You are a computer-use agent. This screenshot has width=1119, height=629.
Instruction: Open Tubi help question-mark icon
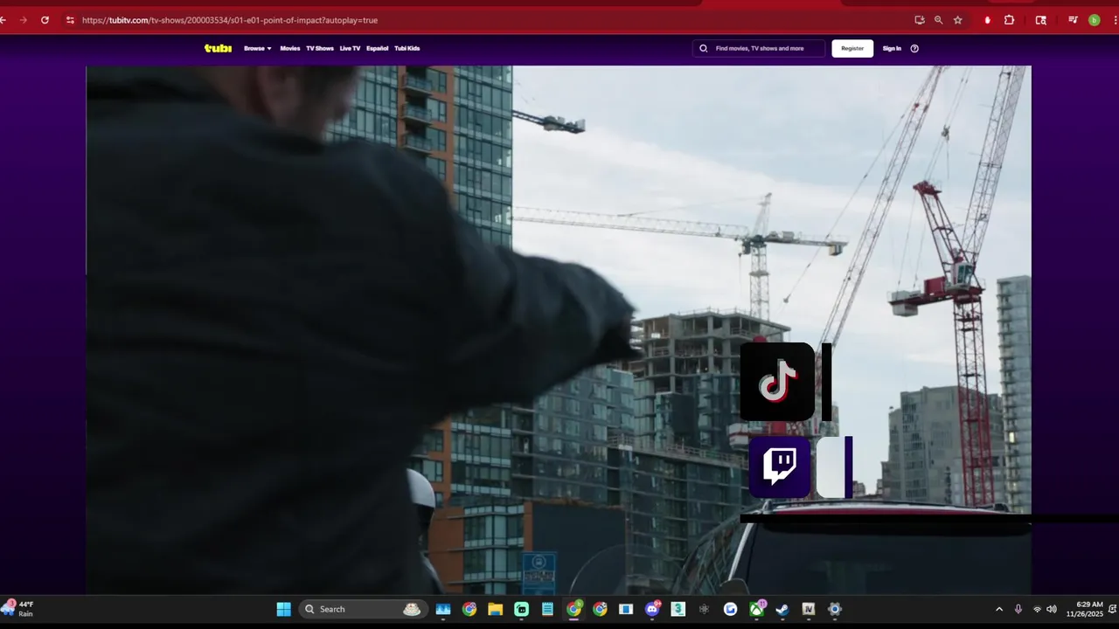click(x=914, y=48)
